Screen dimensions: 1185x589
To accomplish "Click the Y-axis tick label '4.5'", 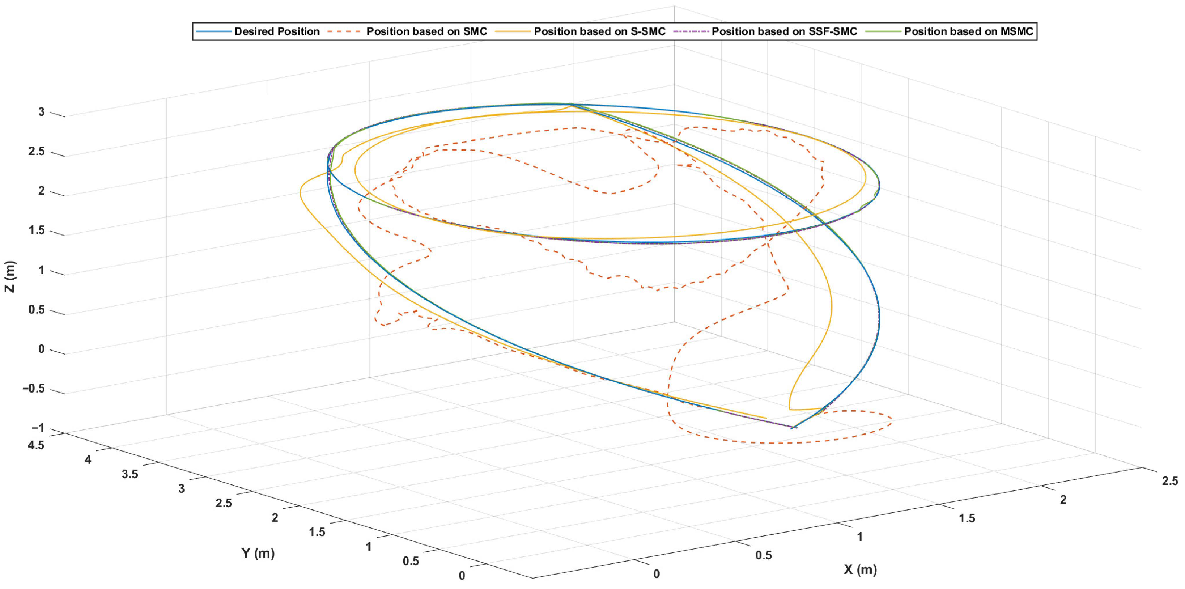I will pyautogui.click(x=36, y=445).
